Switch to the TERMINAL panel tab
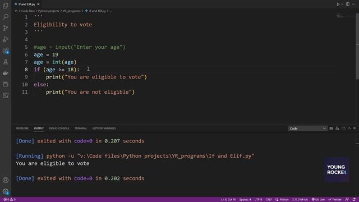Screen dimensions: 359x202 click(81, 128)
